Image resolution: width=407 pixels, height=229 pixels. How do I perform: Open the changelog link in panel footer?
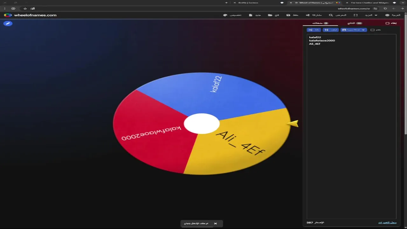click(387, 223)
